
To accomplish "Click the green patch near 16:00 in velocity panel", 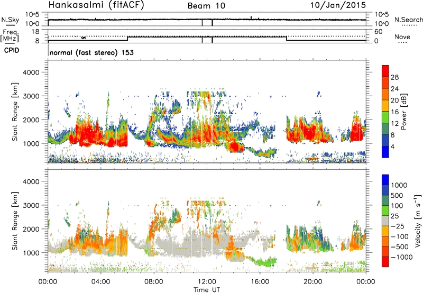I will click(x=266, y=262).
